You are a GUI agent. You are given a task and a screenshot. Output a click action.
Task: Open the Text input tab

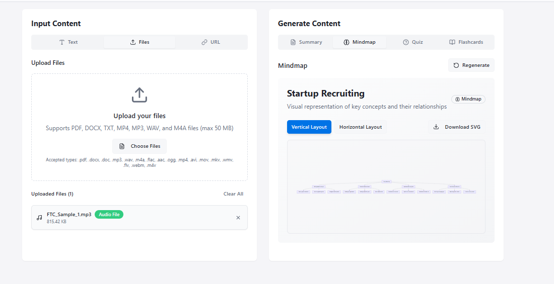tap(68, 42)
